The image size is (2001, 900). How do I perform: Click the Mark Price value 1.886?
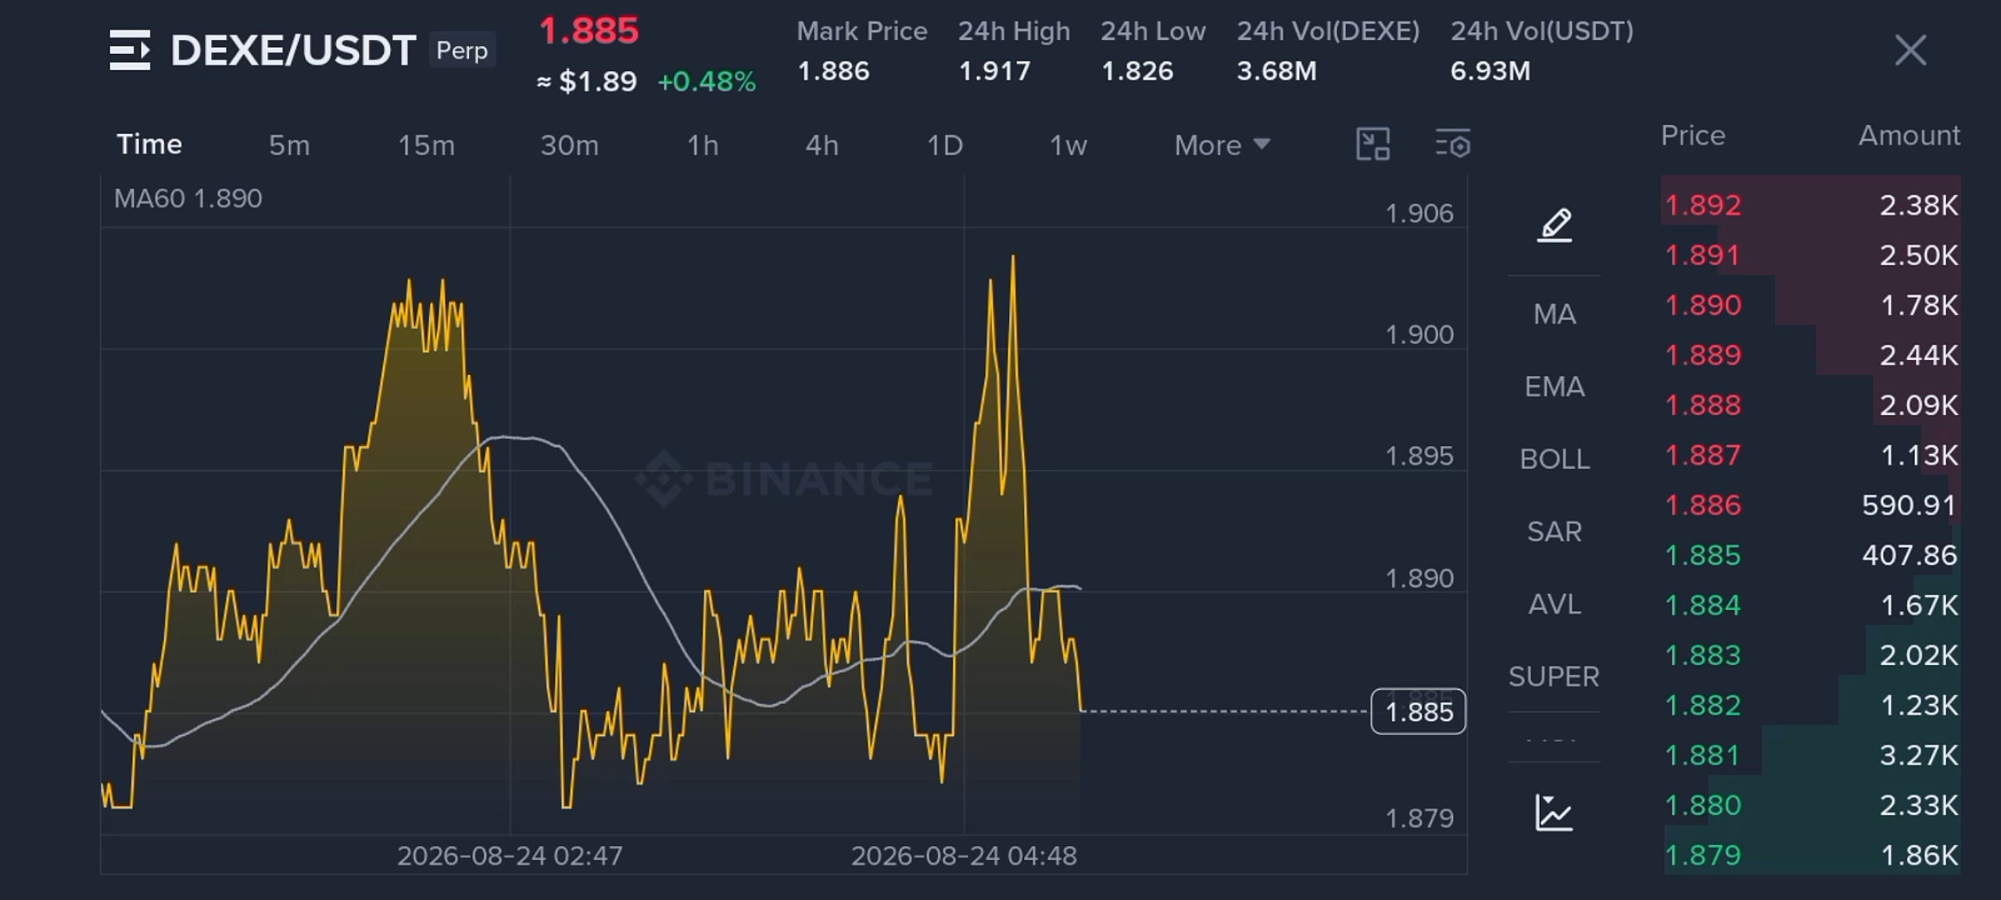pos(833,71)
